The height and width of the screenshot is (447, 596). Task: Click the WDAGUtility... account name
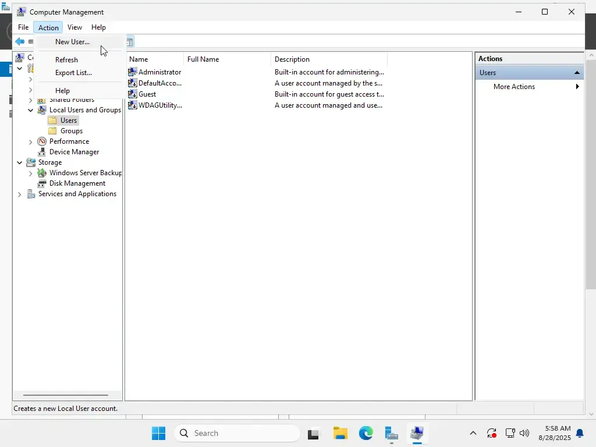pos(160,105)
